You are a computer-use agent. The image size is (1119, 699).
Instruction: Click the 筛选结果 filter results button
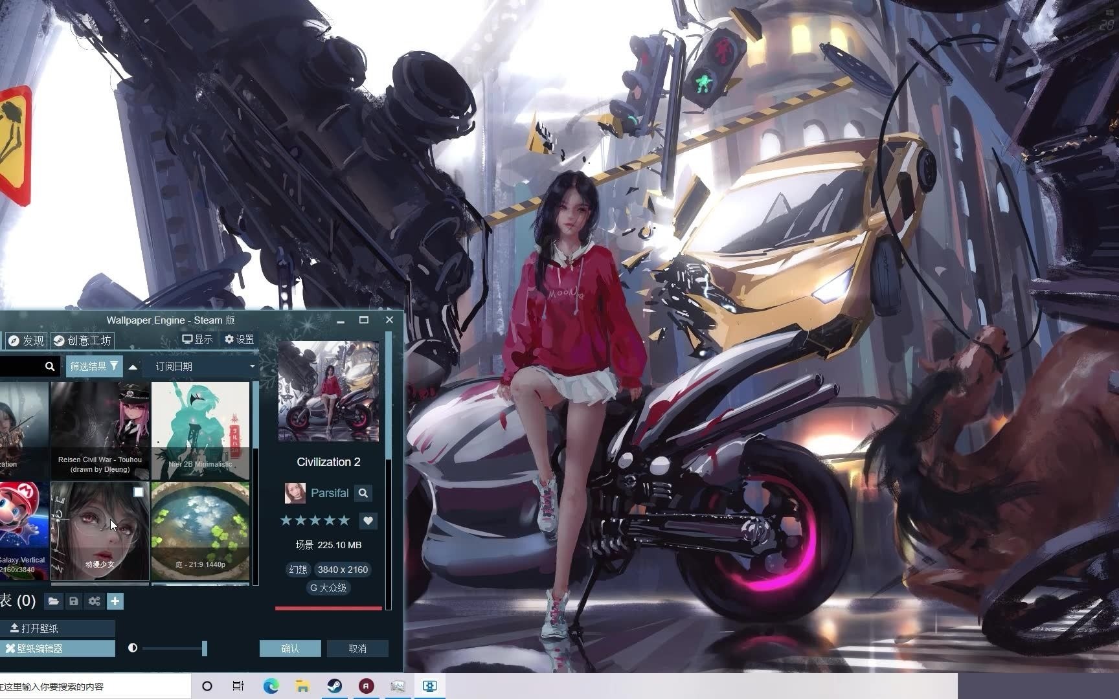[x=95, y=366]
